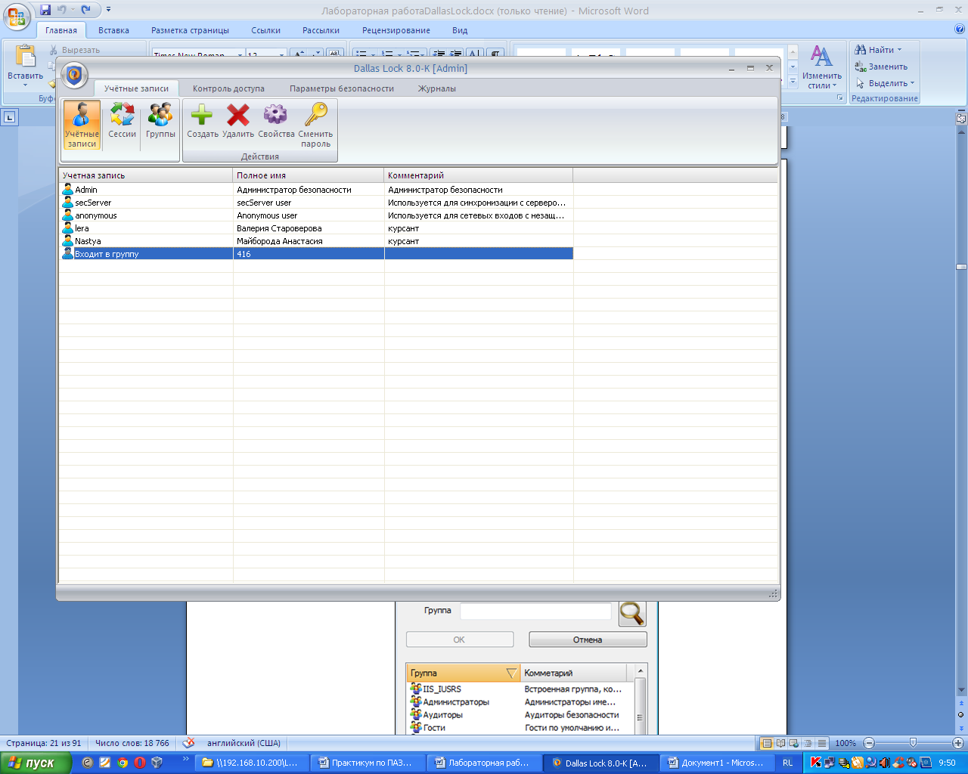Select the Admin account row
Image resolution: width=968 pixels, height=774 pixels.
(316, 190)
